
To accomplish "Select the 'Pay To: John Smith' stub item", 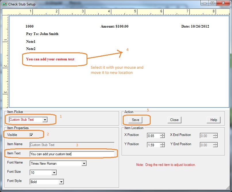I will (42, 34).
